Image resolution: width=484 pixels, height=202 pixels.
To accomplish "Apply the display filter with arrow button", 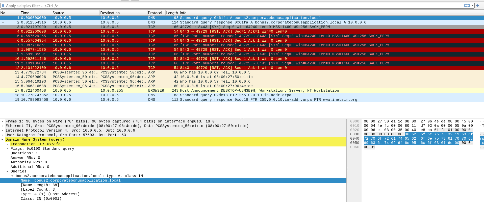I will [467, 6].
